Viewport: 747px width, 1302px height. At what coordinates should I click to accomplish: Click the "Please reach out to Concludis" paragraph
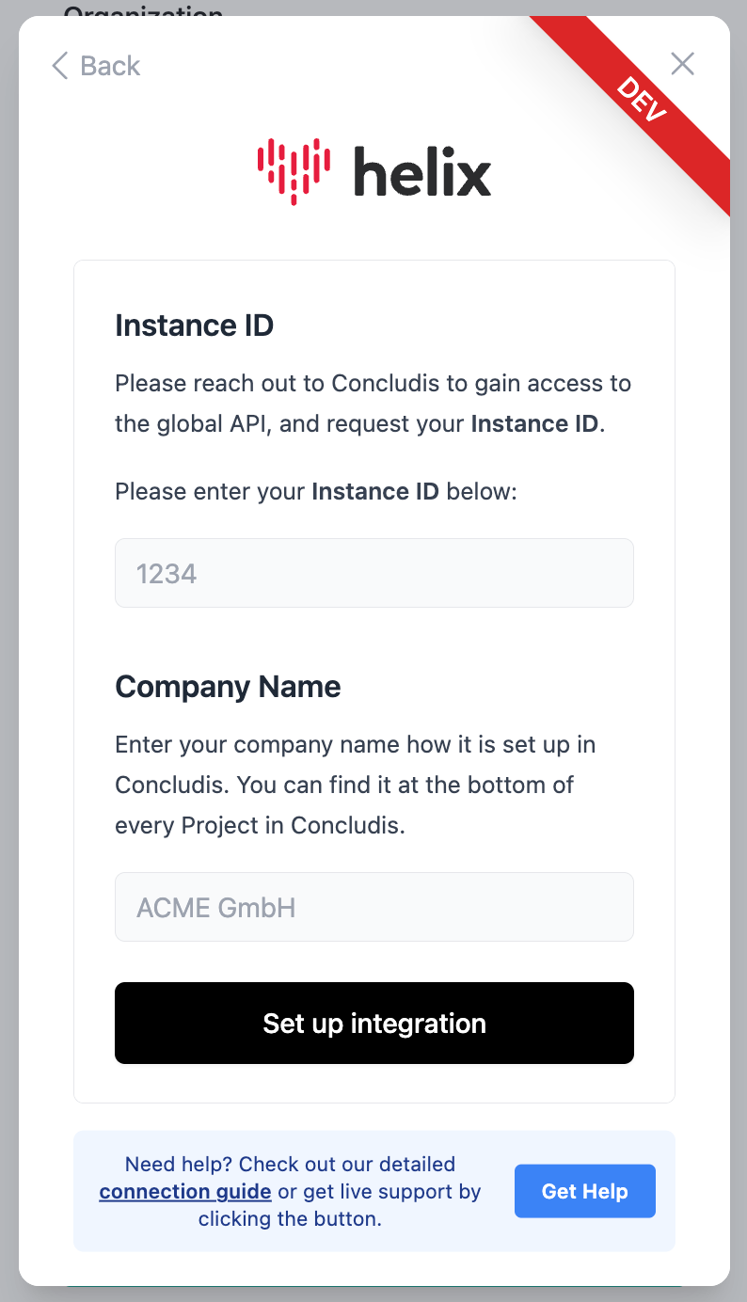coord(373,404)
